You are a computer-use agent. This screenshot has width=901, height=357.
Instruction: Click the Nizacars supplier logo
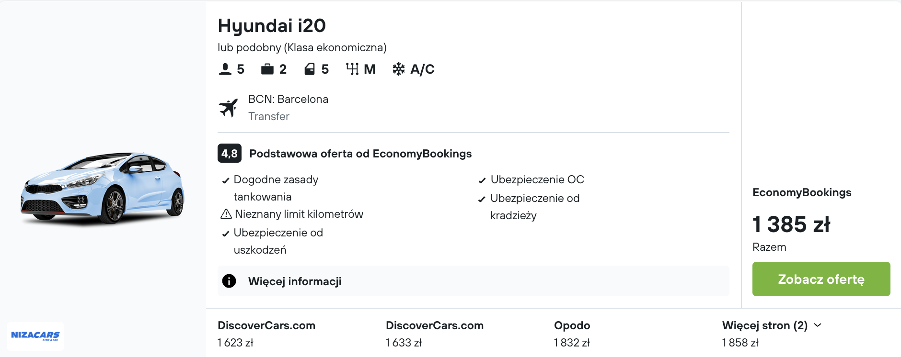coord(35,336)
